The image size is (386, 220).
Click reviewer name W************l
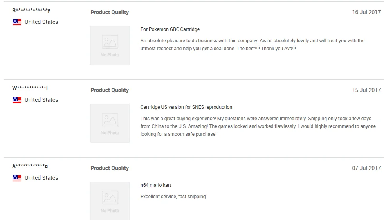click(30, 88)
